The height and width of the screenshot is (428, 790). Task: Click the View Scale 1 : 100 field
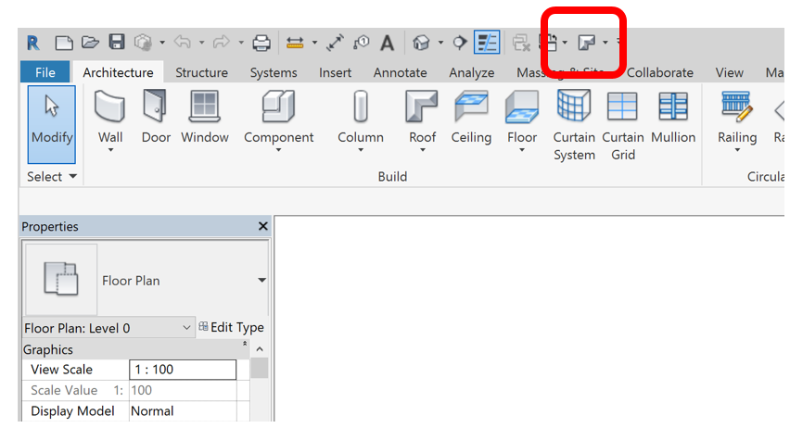tap(183, 370)
